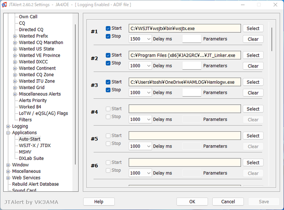Check Start for empty application #4
The width and height of the screenshot is (284, 210).
point(108,109)
